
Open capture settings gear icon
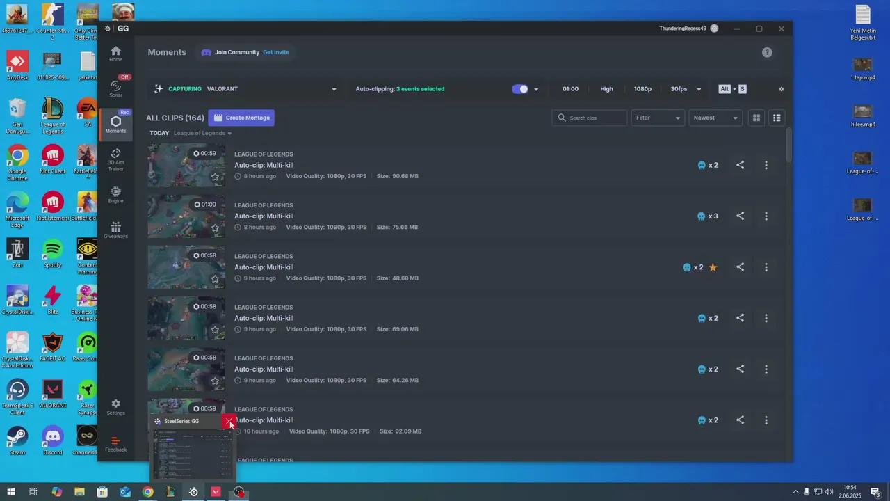(x=781, y=89)
